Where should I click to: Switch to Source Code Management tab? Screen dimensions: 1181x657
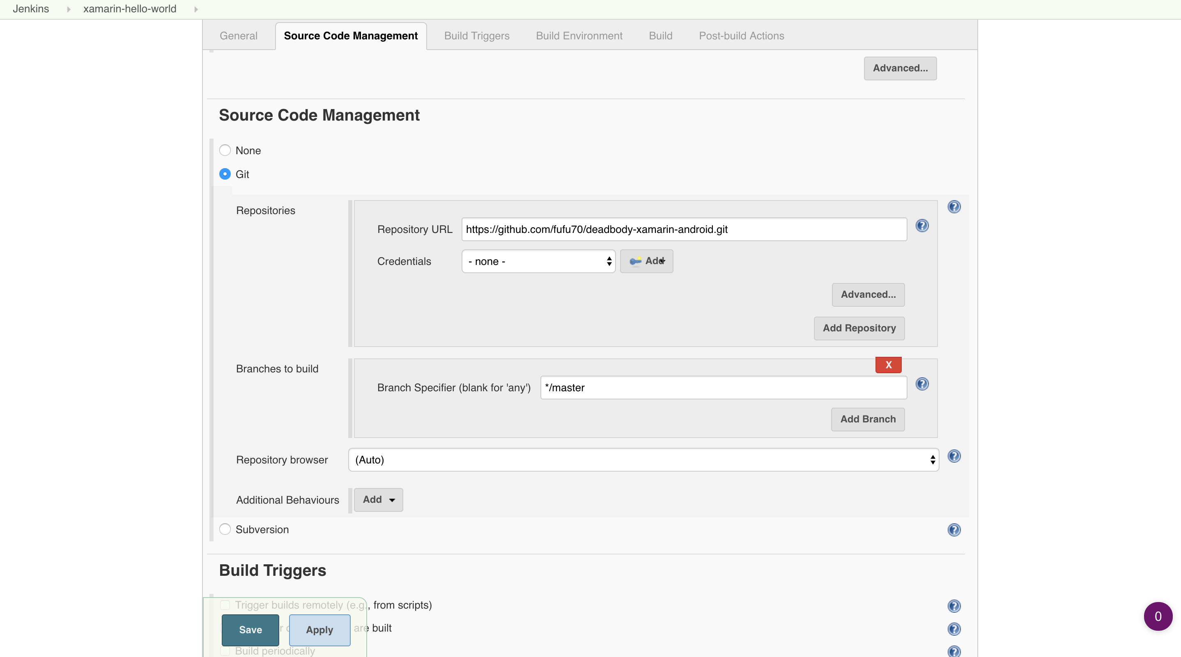tap(351, 36)
